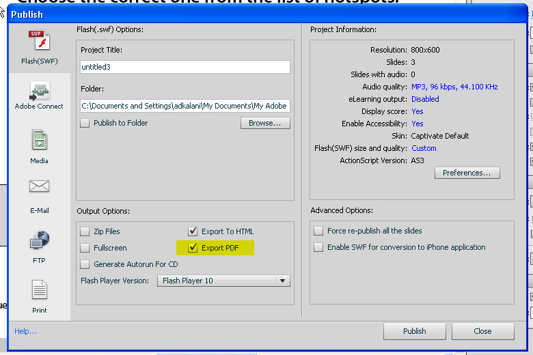Uncheck Export To HTML
The image size is (533, 355).
pos(193,231)
